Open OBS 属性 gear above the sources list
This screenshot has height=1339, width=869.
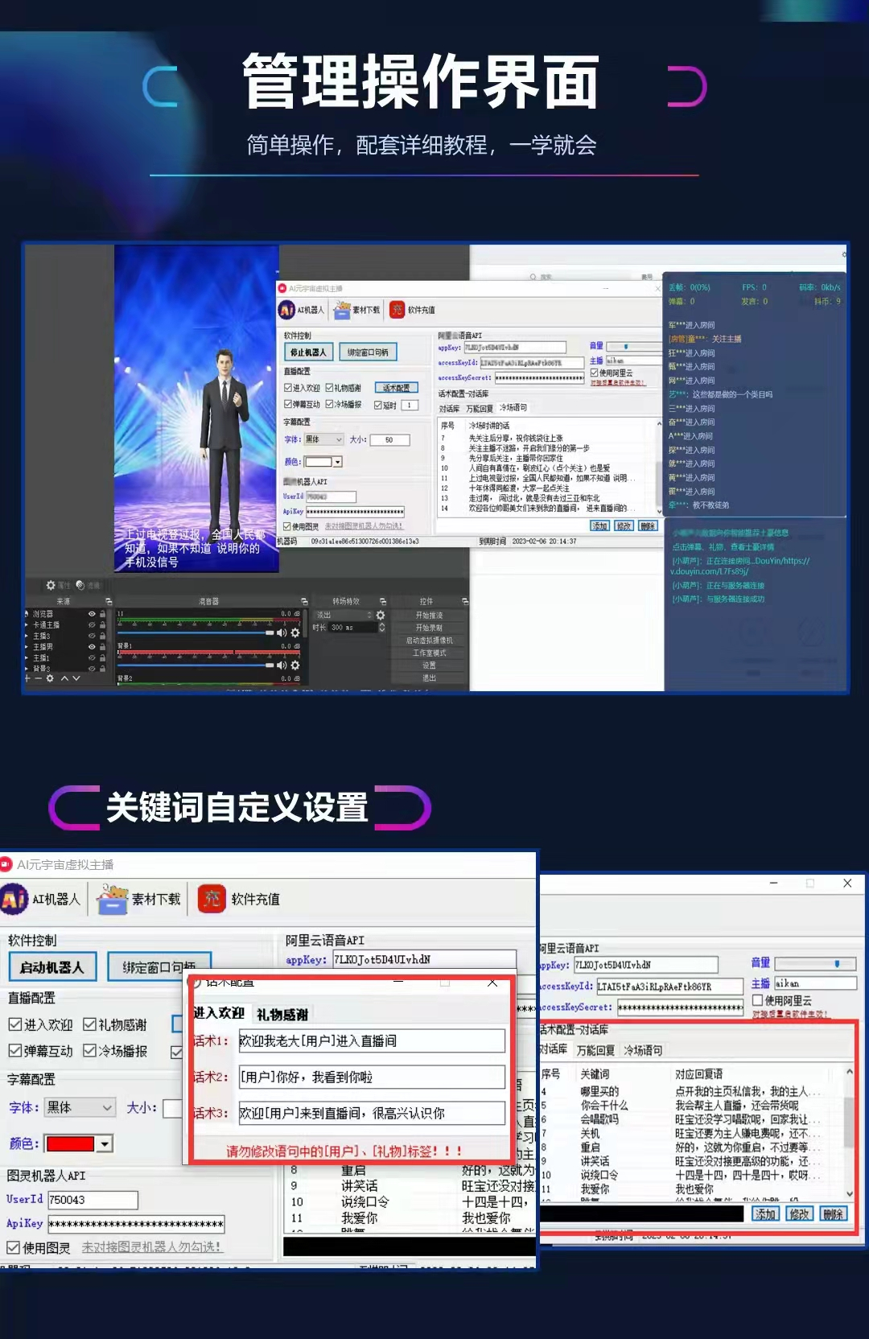point(51,585)
